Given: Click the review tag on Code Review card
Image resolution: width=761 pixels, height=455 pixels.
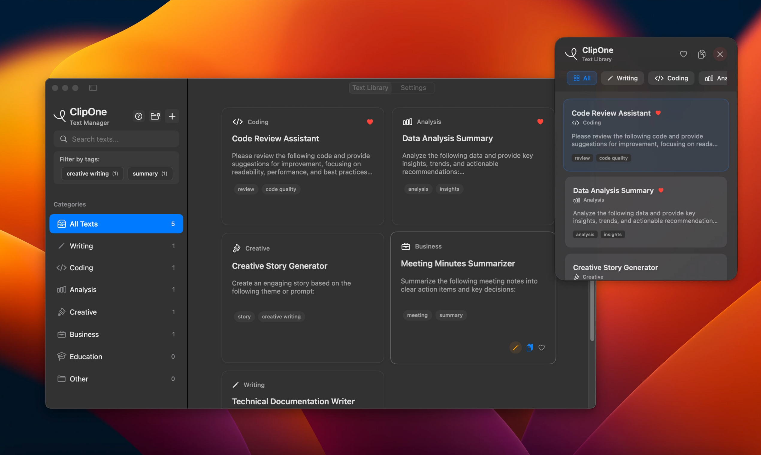Looking at the screenshot, I should point(246,189).
